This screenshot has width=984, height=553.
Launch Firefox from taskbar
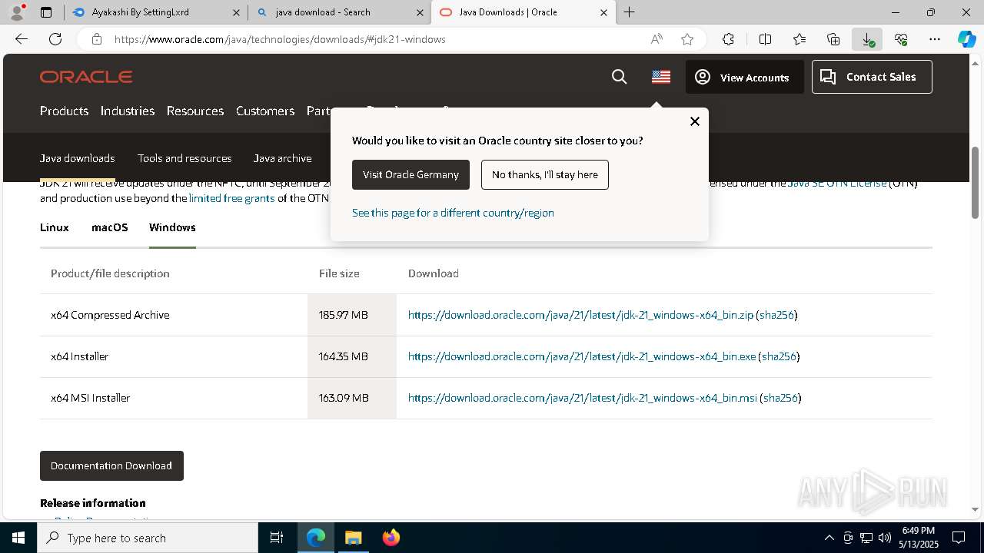coord(391,538)
